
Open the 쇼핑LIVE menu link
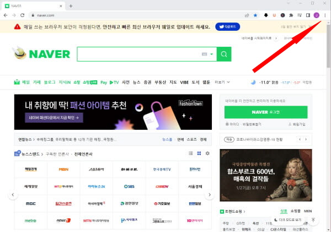click(x=90, y=82)
